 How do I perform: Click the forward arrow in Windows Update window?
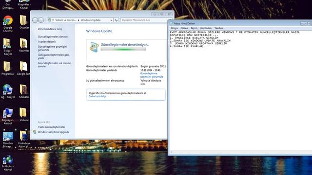[x=41, y=20]
